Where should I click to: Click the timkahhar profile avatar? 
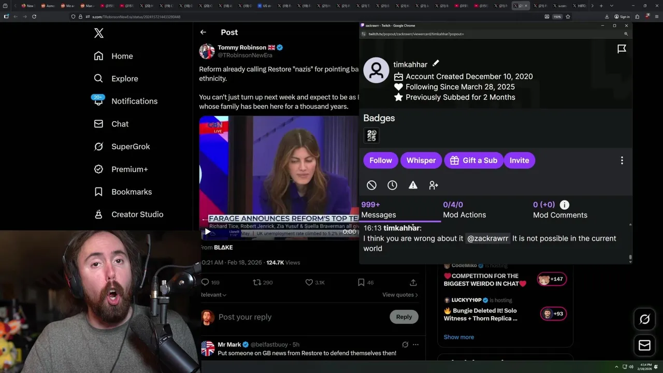[376, 70]
